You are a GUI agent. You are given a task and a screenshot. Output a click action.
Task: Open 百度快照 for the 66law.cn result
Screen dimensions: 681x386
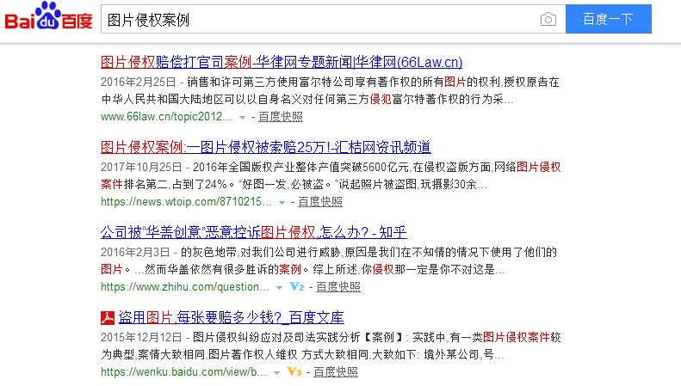point(281,117)
